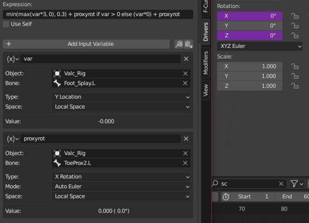This screenshot has width=309, height=223.
Task: Click Rotation Y value field
Action: 249,26
